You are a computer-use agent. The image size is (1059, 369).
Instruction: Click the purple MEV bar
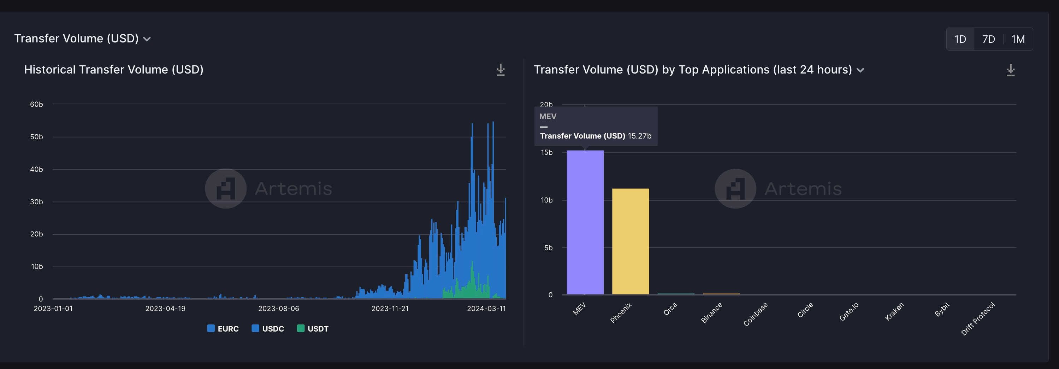click(x=585, y=223)
